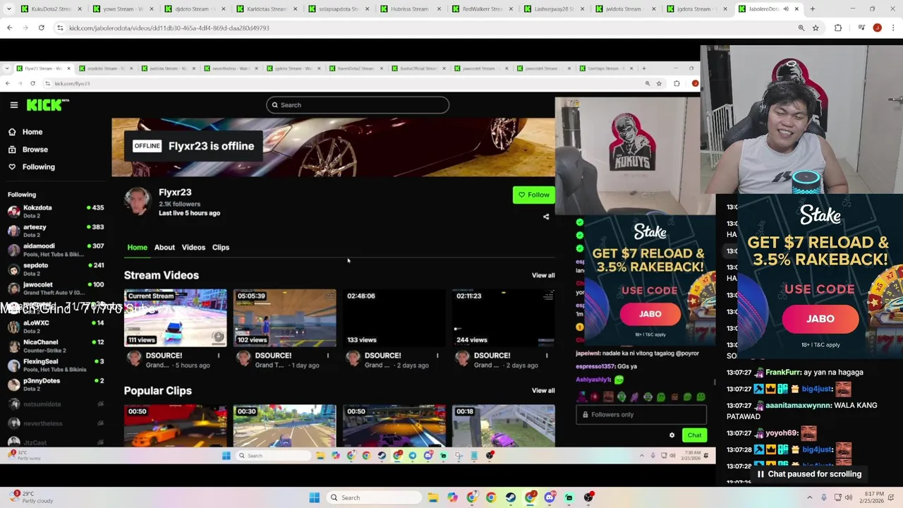This screenshot has width=903, height=508.
Task: Click the share icon under Follow button
Action: tap(546, 217)
